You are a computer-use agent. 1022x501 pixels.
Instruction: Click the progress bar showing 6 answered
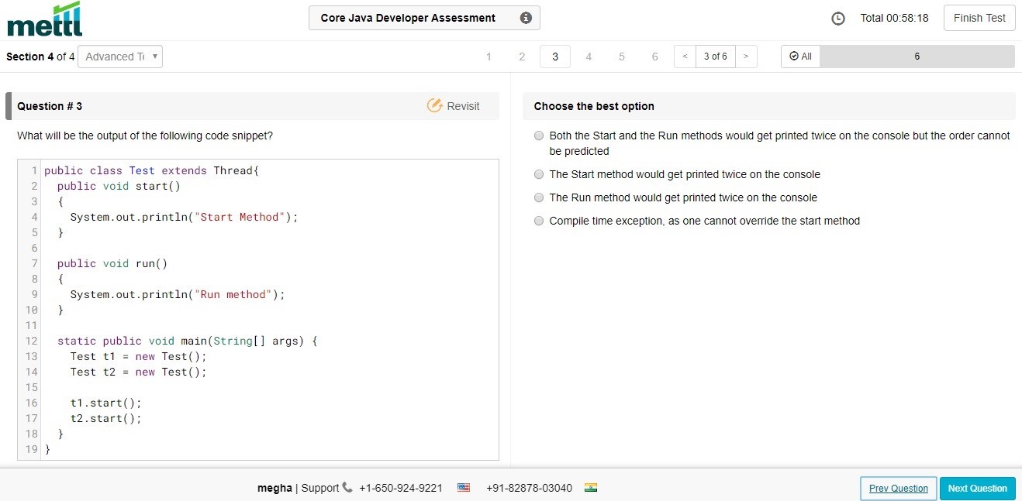pos(917,56)
